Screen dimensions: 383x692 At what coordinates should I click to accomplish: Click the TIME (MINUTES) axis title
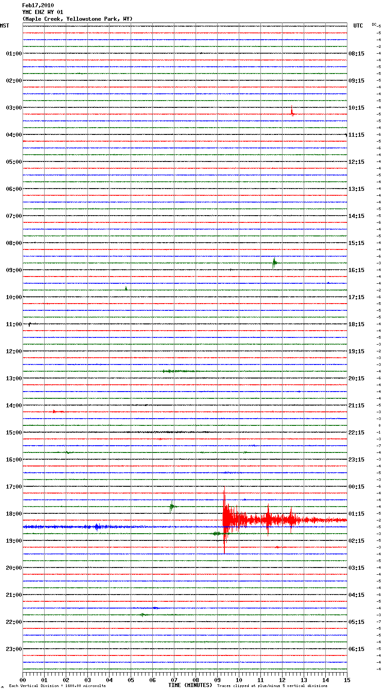coord(190,685)
